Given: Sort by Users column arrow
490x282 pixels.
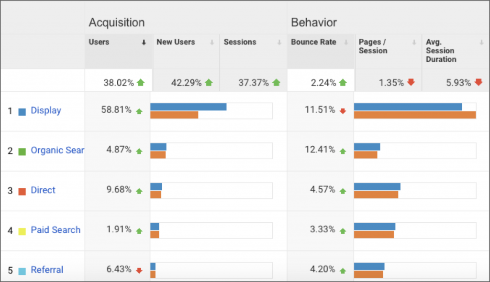Looking at the screenshot, I should coord(144,42).
